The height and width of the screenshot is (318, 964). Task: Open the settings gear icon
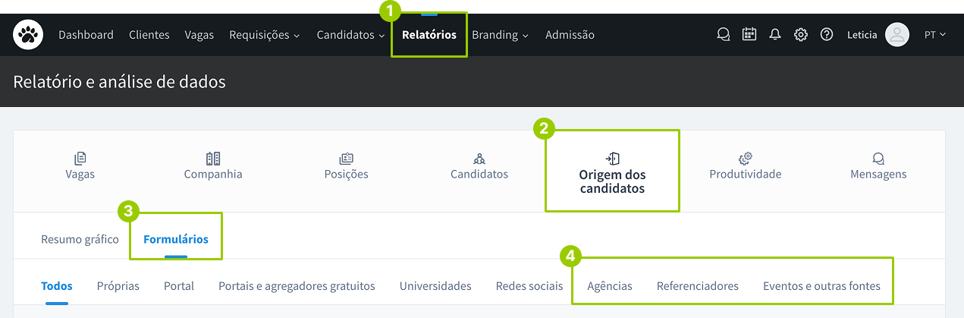(x=801, y=35)
